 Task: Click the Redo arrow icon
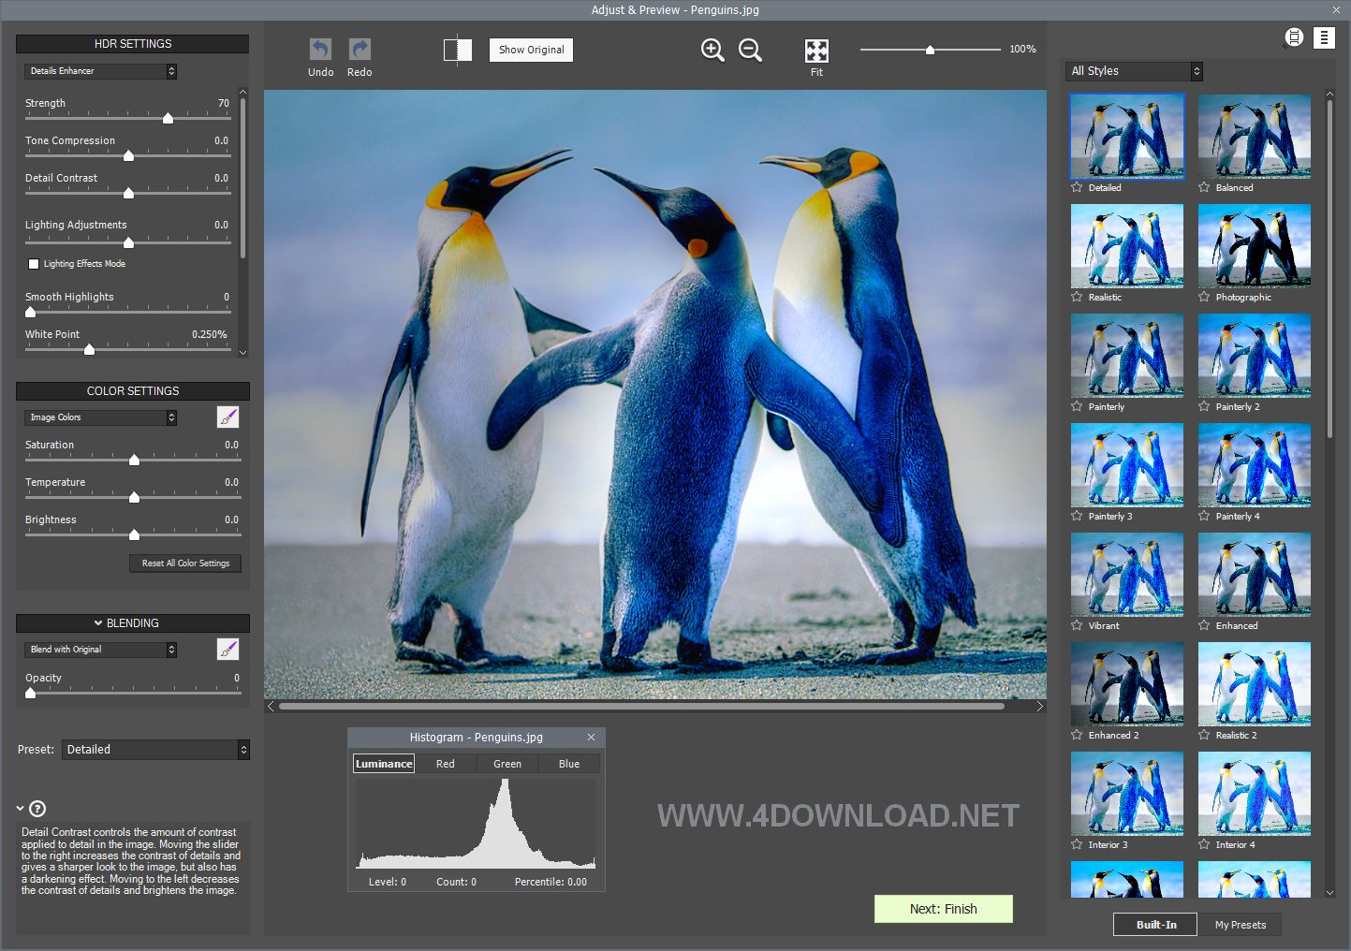[x=360, y=50]
